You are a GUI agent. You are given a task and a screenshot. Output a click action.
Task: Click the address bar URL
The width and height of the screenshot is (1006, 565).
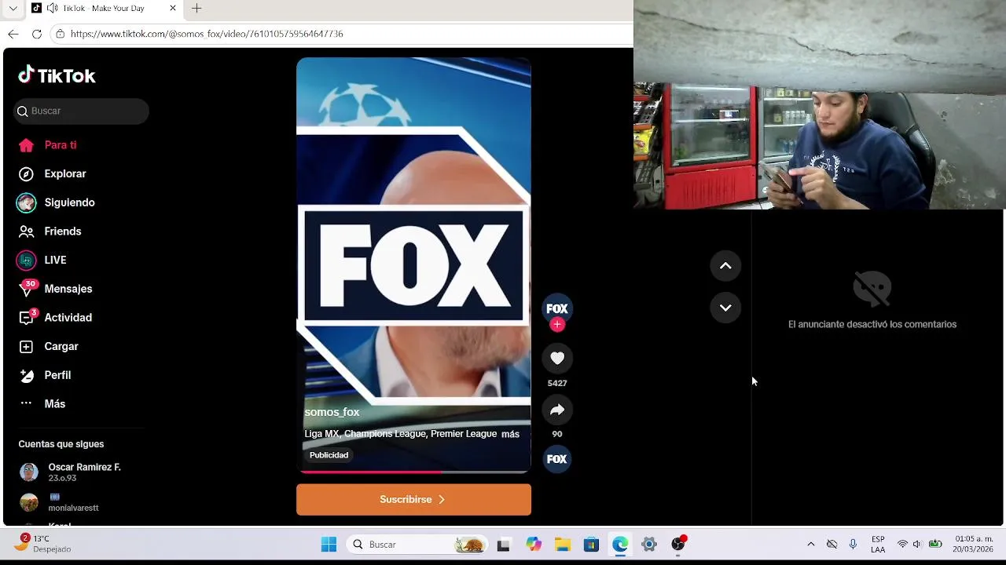207,34
